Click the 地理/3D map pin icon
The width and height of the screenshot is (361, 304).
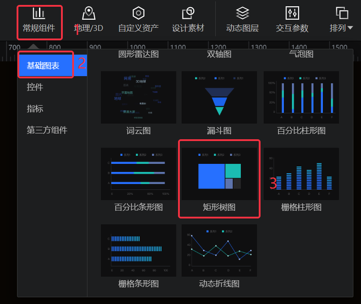(88, 13)
